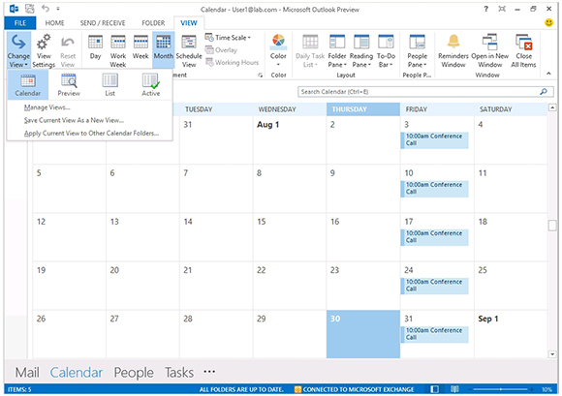
Task: Open the SEND / RECEIVE tab
Action: 103,23
